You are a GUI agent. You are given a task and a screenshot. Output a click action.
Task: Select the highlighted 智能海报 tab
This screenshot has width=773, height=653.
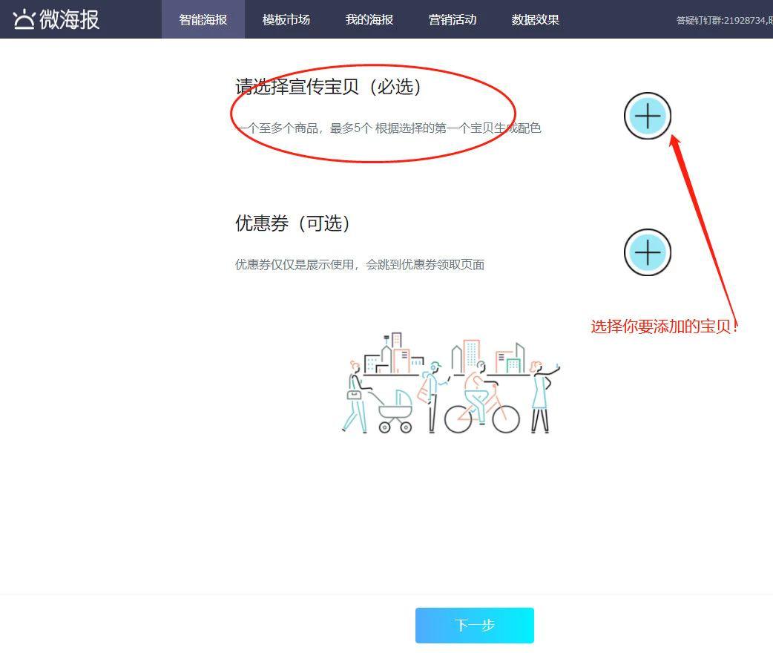click(x=203, y=20)
